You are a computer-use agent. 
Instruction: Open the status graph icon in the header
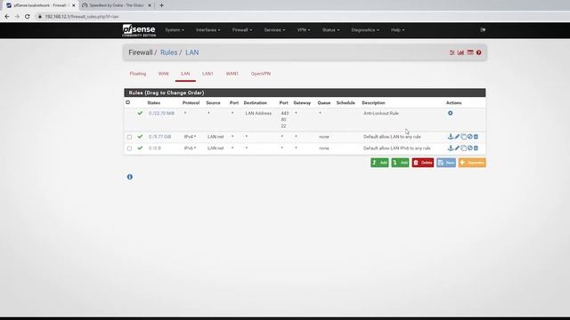pos(461,52)
